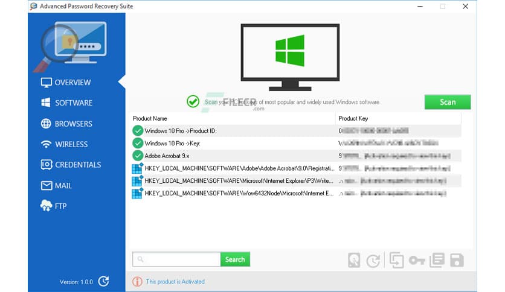
Task: Select the Internet Explorer P3 Write registry row
Action: [x=295, y=181]
